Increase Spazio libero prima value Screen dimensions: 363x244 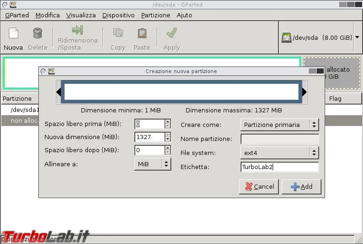pyautogui.click(x=167, y=121)
